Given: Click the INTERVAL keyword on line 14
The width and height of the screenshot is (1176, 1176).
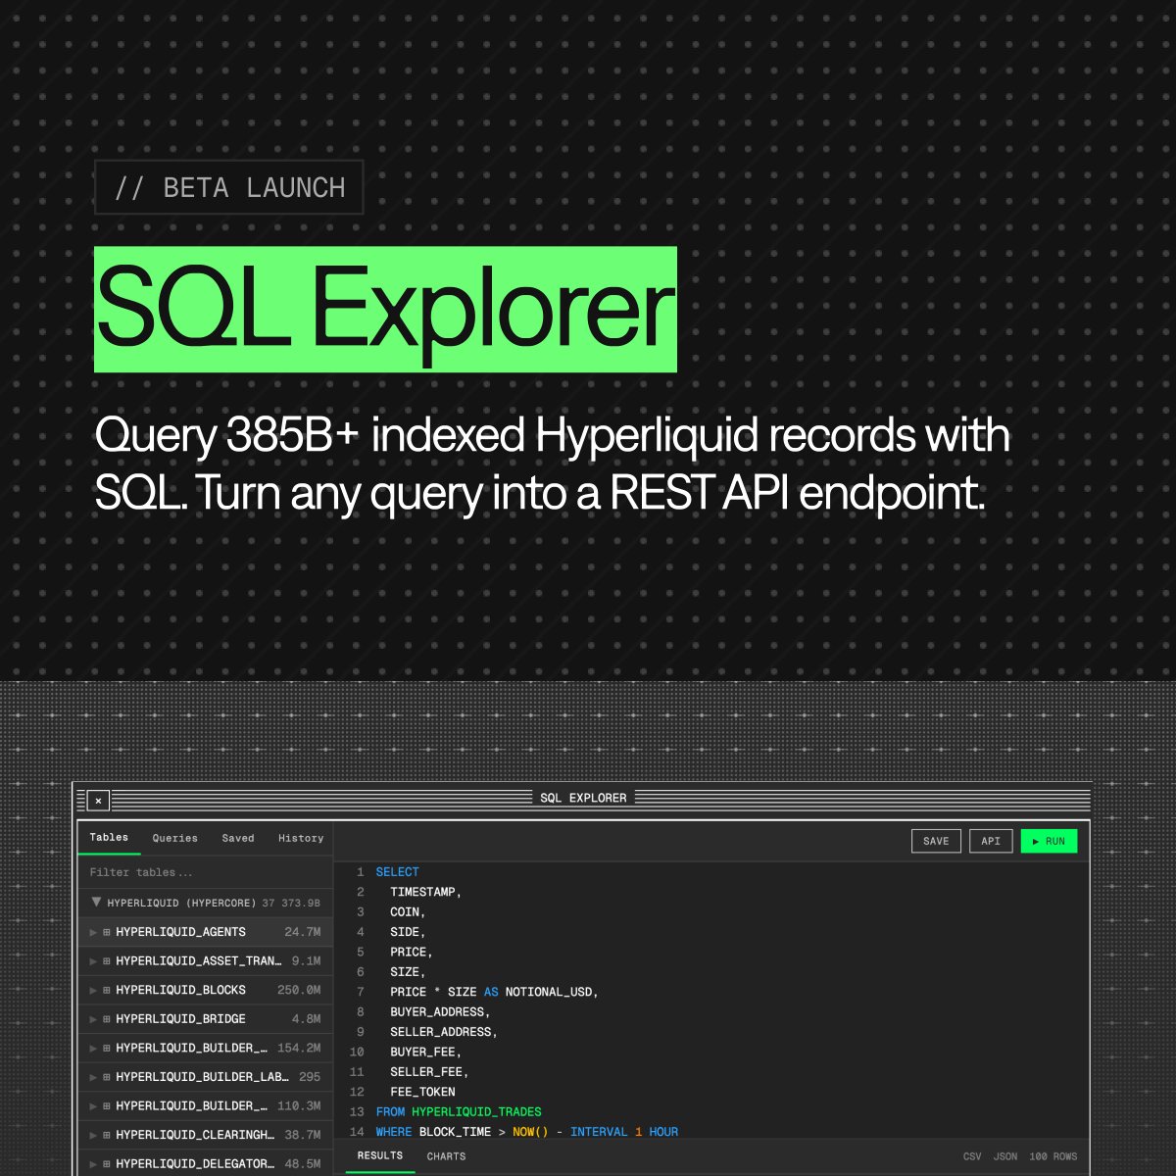Looking at the screenshot, I should coord(599,1132).
